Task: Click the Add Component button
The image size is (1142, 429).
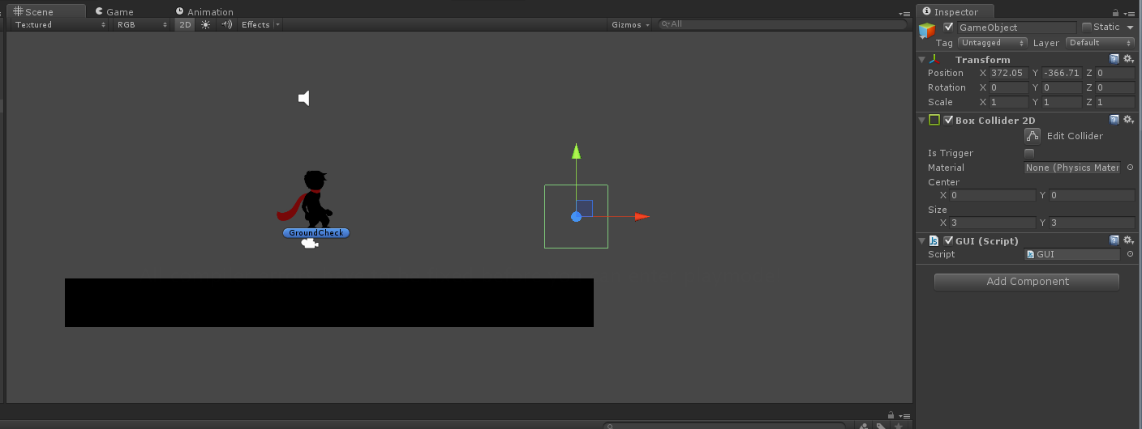Action: (x=1027, y=282)
